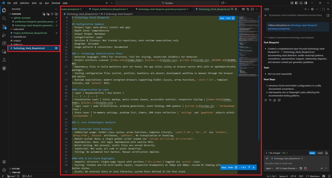Toggle chat side-by-side view icon
Image resolution: width=332 pixels, height=178 pixels.
pyautogui.click(x=328, y=15)
